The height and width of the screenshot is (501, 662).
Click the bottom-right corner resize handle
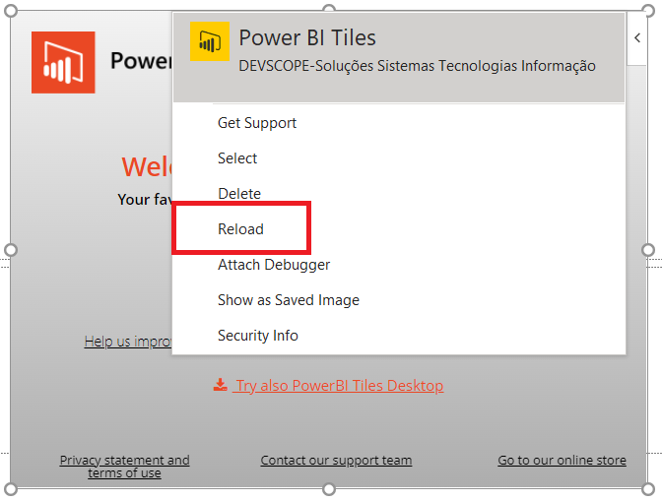(x=648, y=489)
